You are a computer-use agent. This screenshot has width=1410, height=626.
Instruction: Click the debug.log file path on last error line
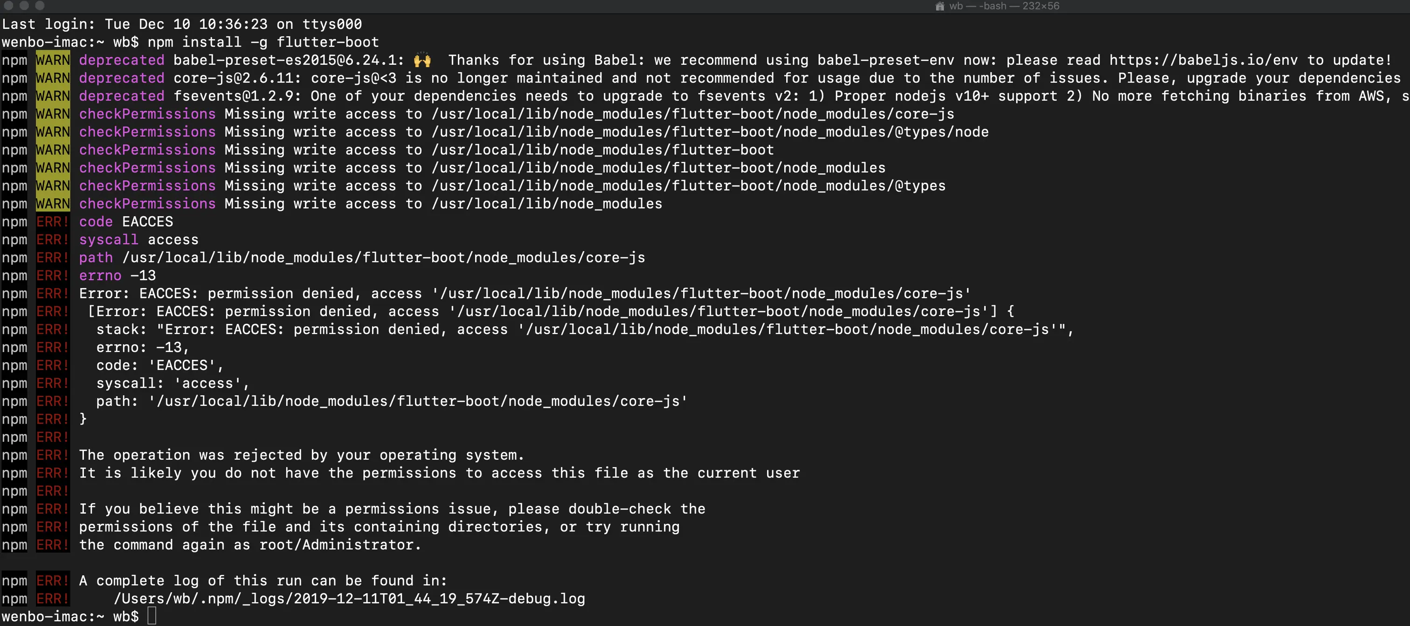[x=349, y=598]
